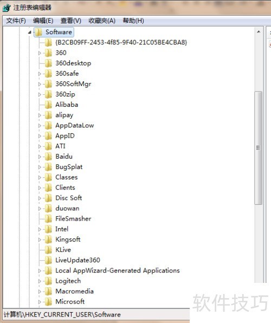Click the 360desktop folder icon

tap(48, 63)
